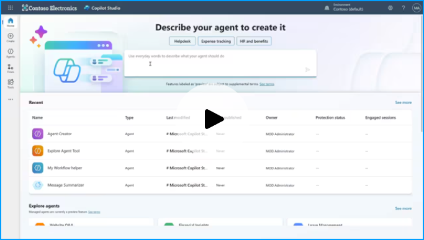Open the app launcher waffle icon
424x240 pixels.
(x=11, y=8)
